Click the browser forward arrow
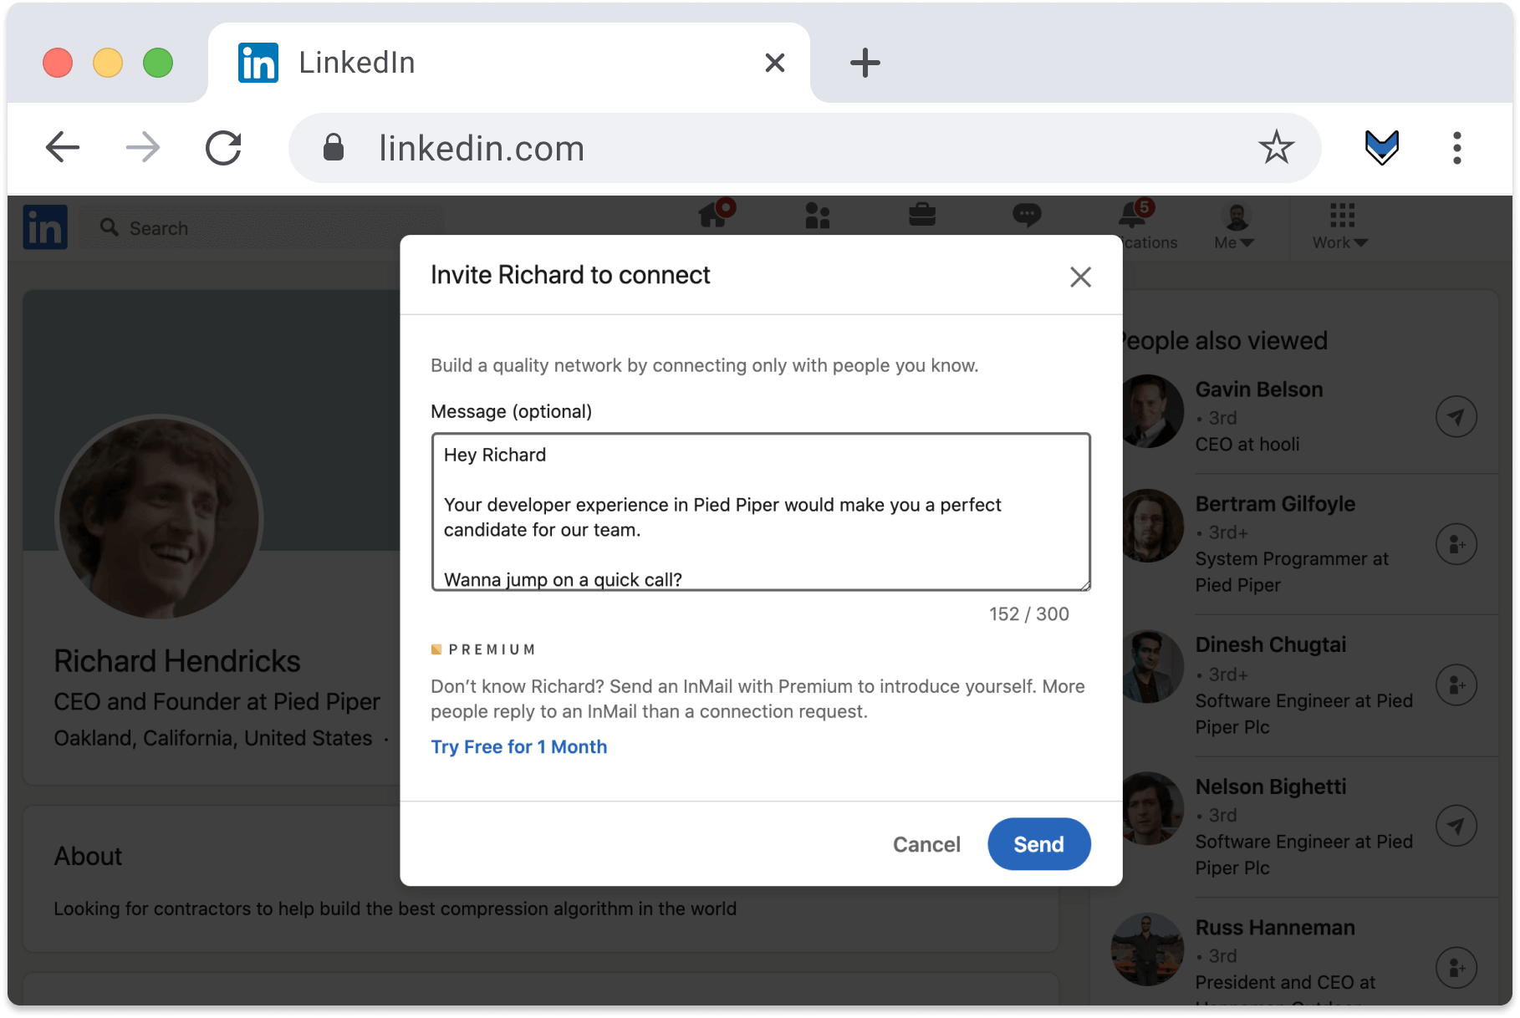The width and height of the screenshot is (1520, 1018). click(143, 148)
